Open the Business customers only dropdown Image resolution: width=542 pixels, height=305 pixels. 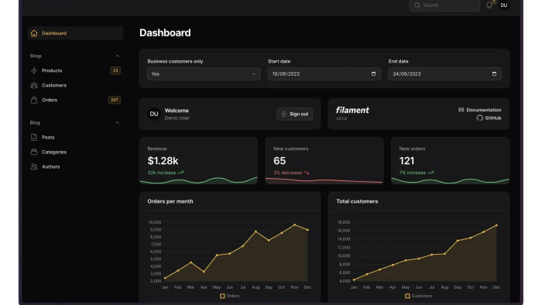204,74
